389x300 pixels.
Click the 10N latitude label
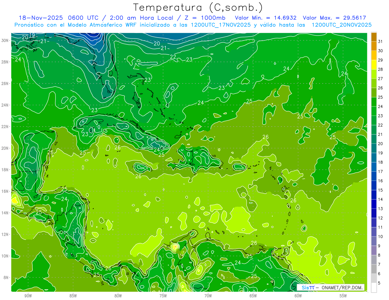[x=5, y=256]
